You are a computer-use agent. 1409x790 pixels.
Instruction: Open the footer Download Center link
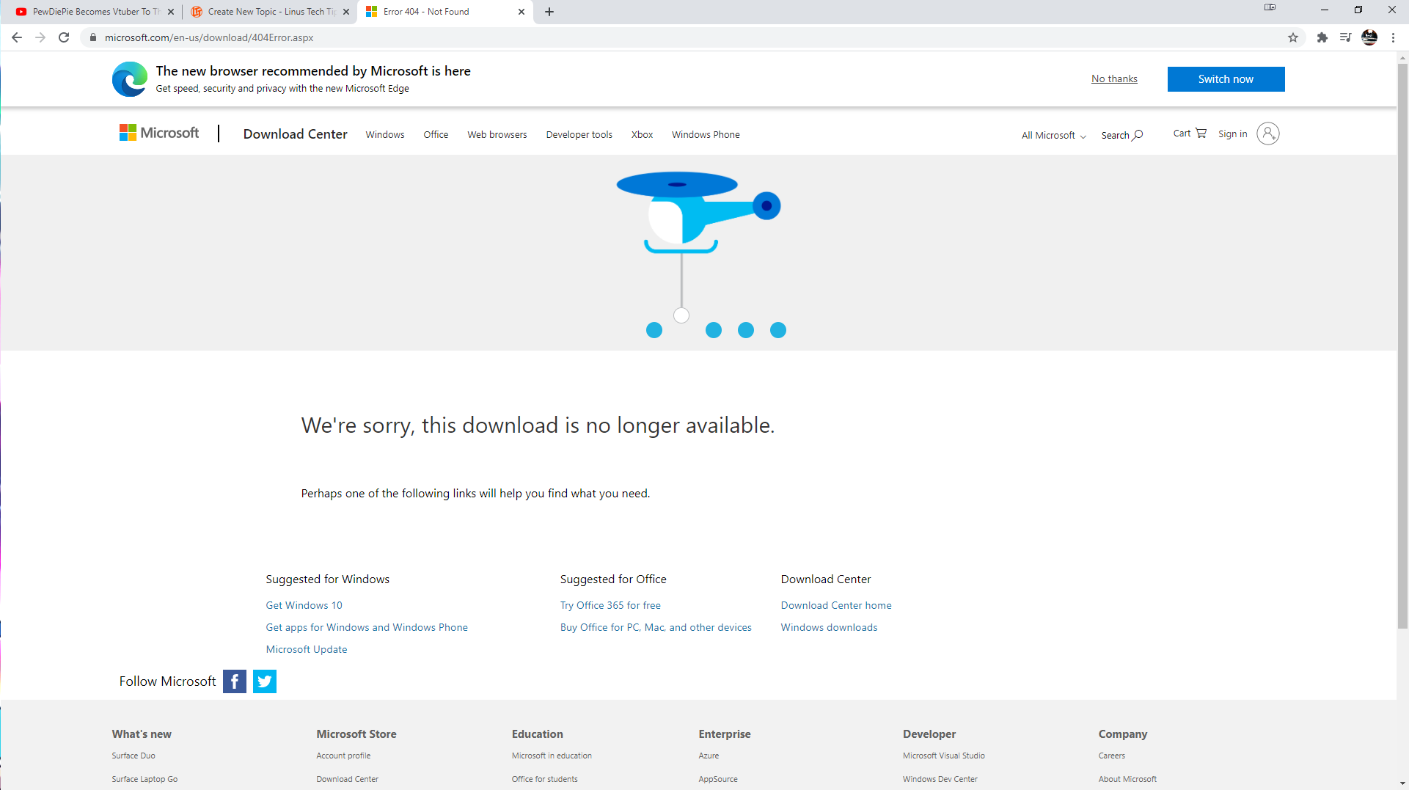pos(347,779)
